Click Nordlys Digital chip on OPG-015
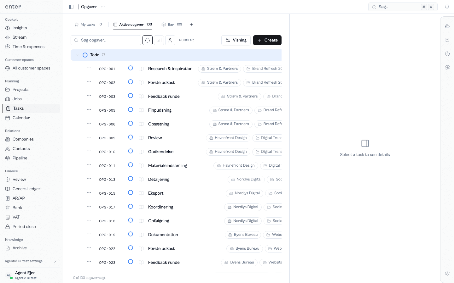 point(244,193)
